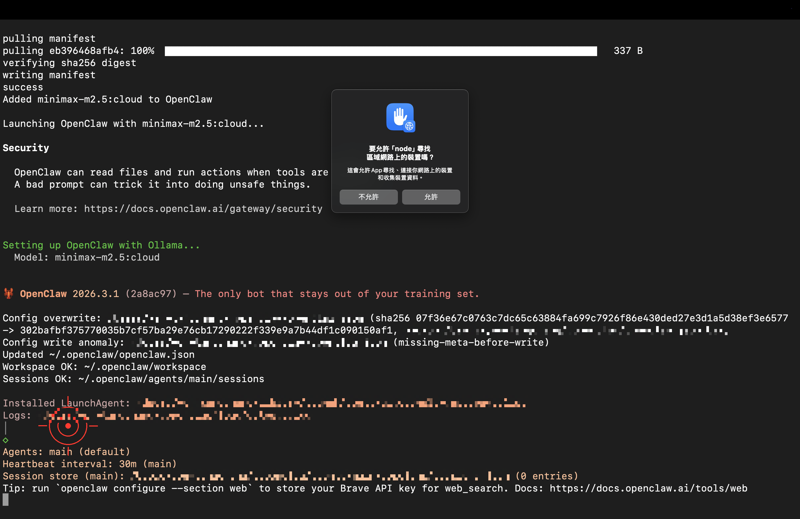Click the lobster OpenClaw logo emoji

pos(8,293)
